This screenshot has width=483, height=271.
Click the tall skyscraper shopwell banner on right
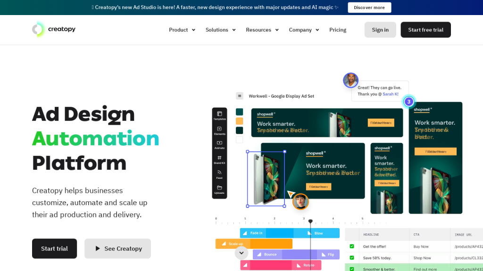435,158
